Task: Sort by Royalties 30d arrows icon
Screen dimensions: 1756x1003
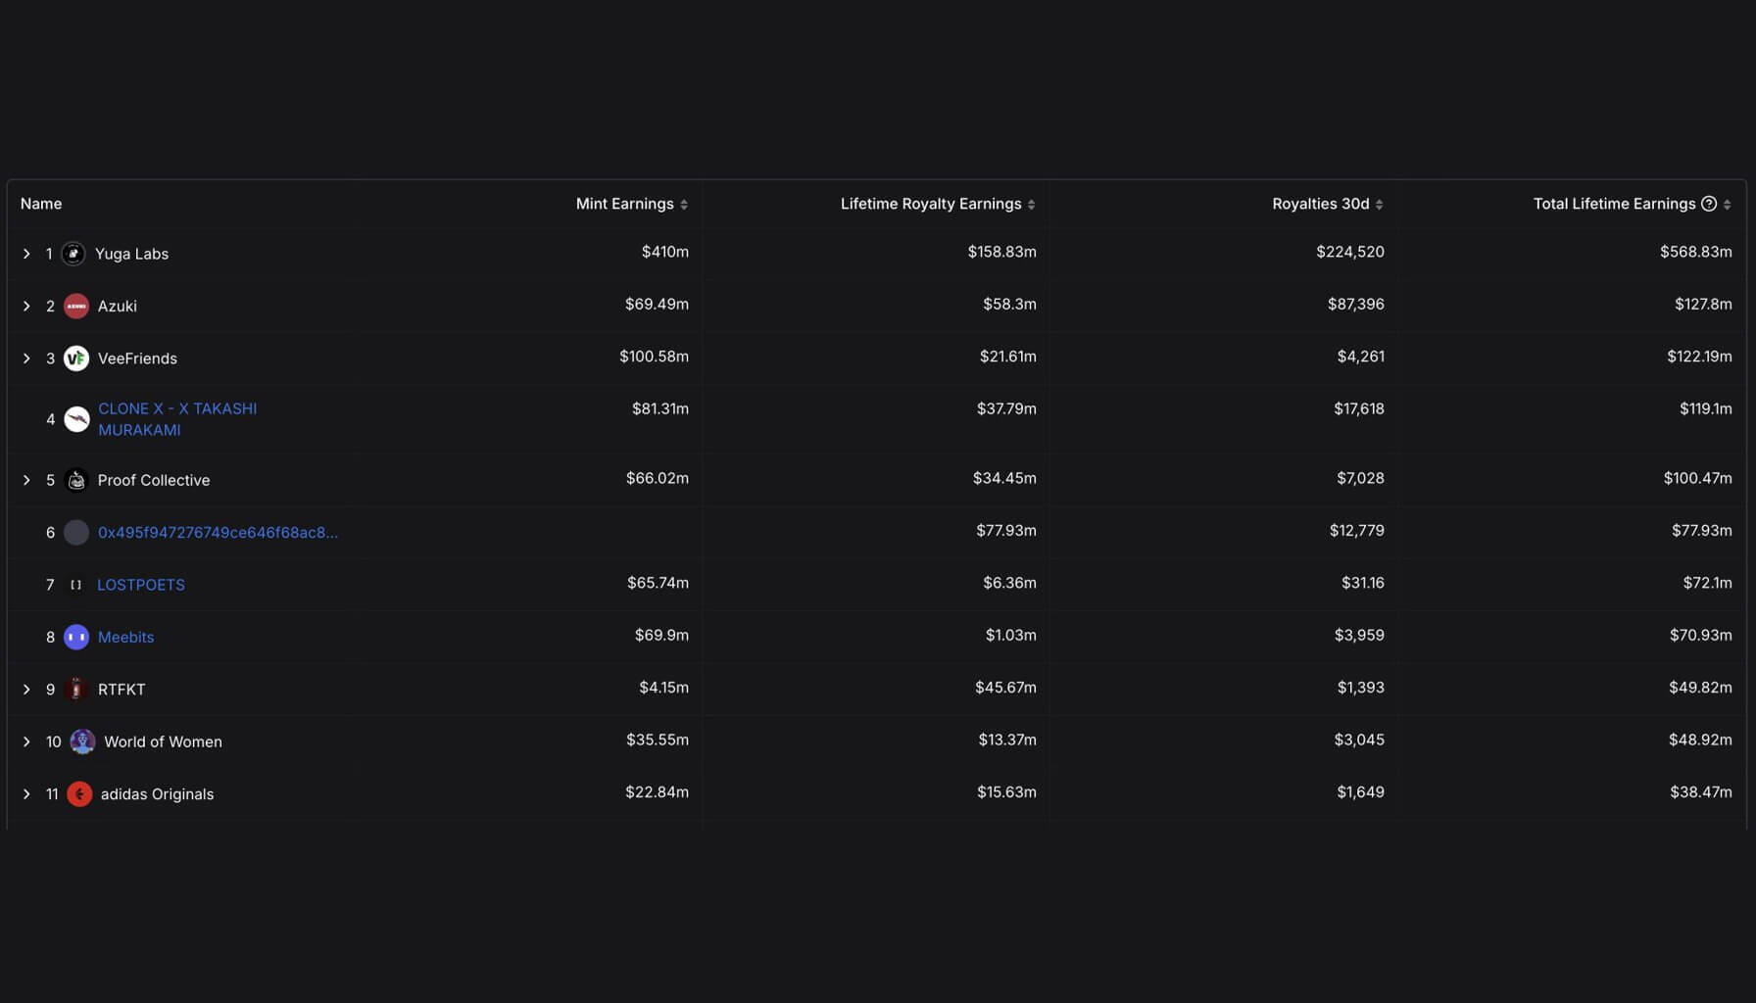Action: (1379, 205)
